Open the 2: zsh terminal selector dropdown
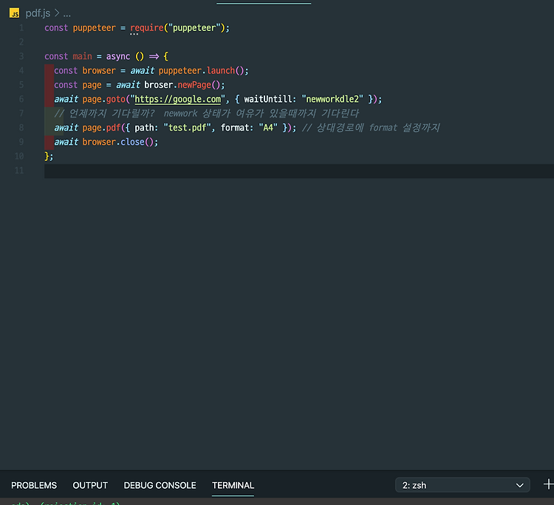 (462, 485)
